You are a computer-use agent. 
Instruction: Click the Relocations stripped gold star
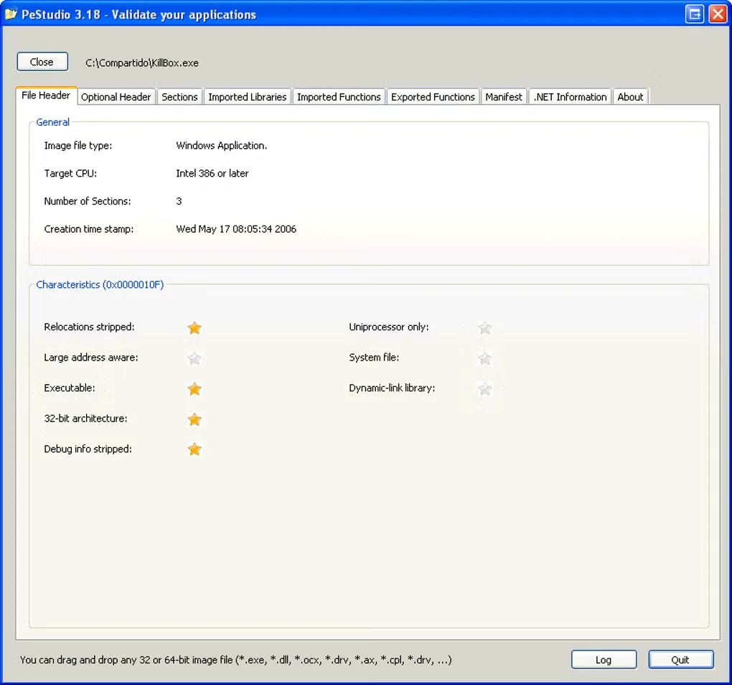click(x=194, y=328)
